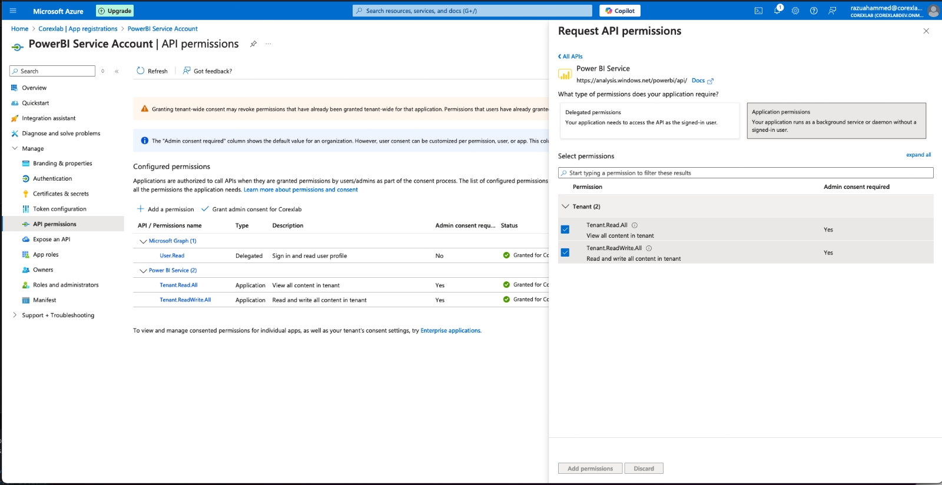Open the User.Read permission link

172,256
